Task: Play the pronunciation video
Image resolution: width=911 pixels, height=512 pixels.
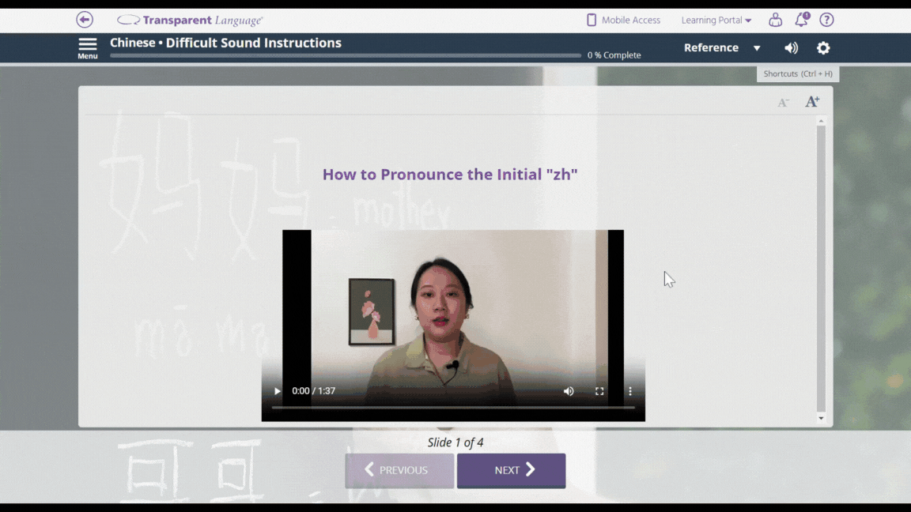Action: [x=278, y=391]
